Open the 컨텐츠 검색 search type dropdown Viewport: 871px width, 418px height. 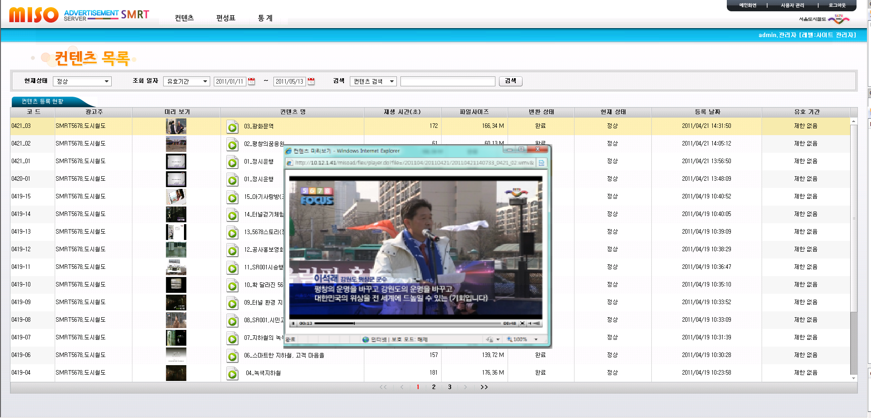point(373,81)
